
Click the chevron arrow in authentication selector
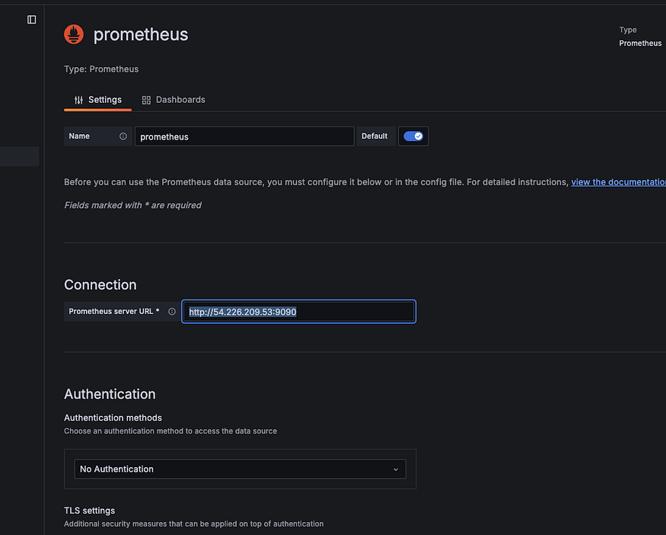[395, 469]
